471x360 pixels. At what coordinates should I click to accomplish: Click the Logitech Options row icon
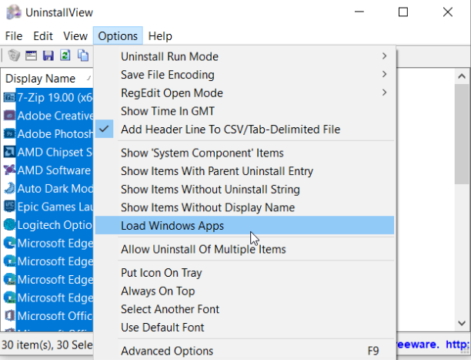coord(9,225)
